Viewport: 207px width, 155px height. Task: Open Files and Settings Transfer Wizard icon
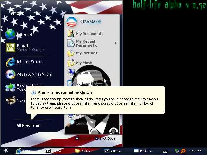(10, 87)
